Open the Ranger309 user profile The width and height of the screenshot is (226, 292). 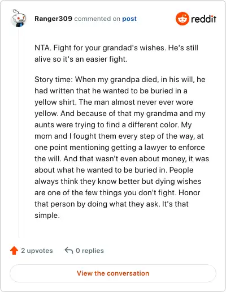(x=53, y=19)
